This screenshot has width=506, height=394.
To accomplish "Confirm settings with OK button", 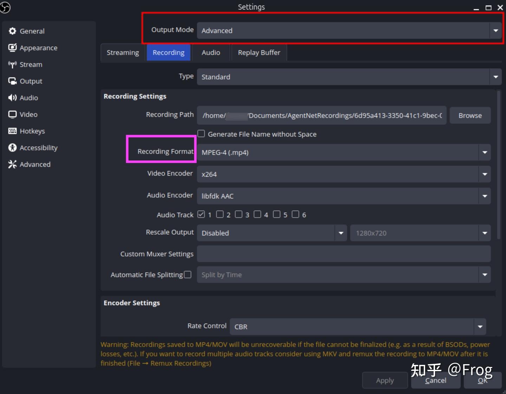I will 483,380.
